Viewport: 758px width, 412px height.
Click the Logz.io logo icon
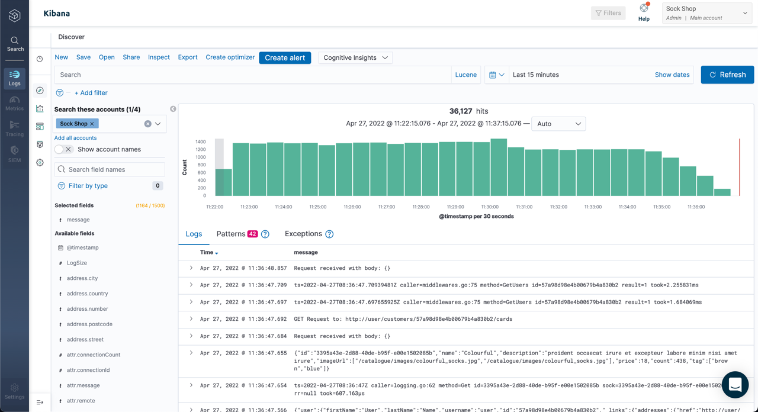tap(14, 15)
